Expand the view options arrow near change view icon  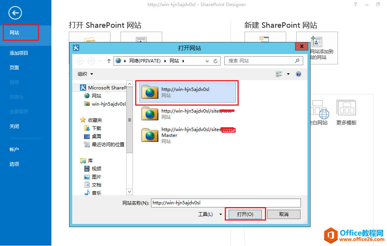(288, 74)
